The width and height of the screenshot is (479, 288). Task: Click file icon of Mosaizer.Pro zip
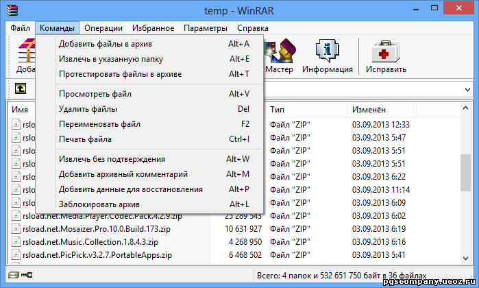coord(16,229)
